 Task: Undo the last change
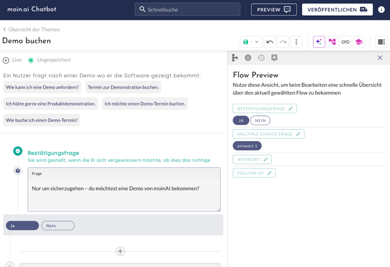tap(270, 42)
